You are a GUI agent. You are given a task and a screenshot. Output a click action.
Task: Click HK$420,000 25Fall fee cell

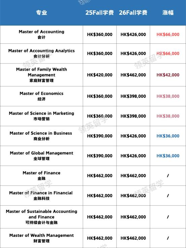coord(100,75)
